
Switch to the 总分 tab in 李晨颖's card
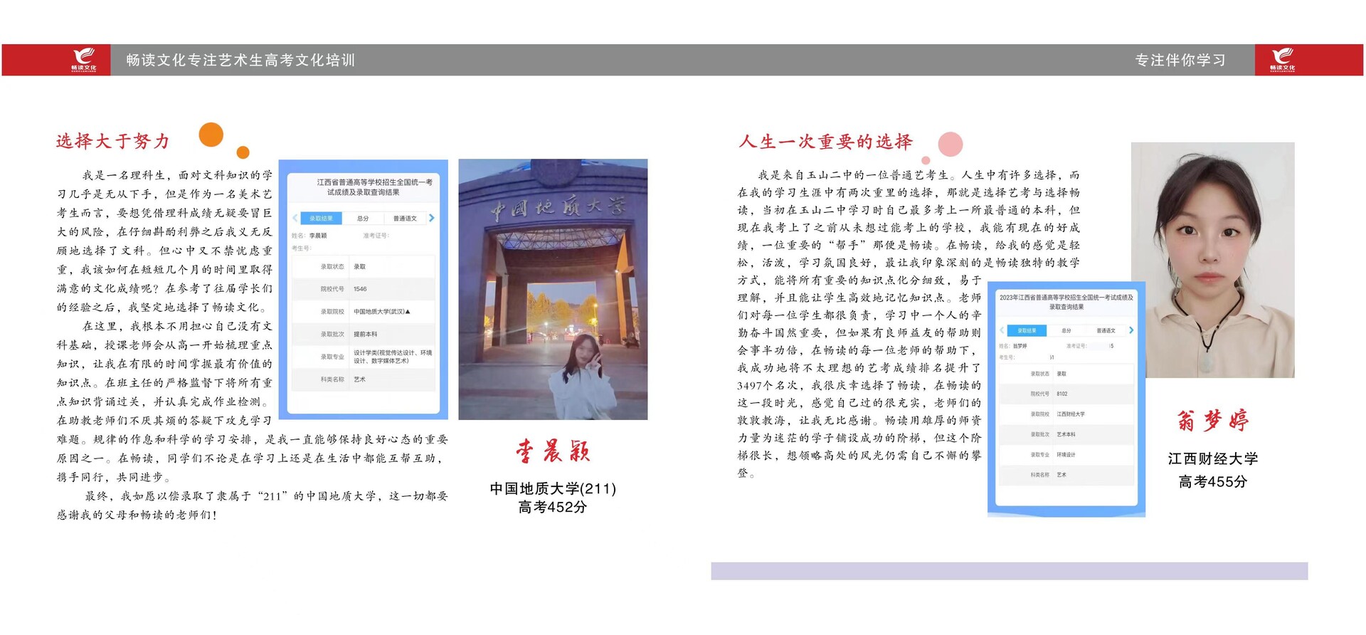tap(363, 218)
